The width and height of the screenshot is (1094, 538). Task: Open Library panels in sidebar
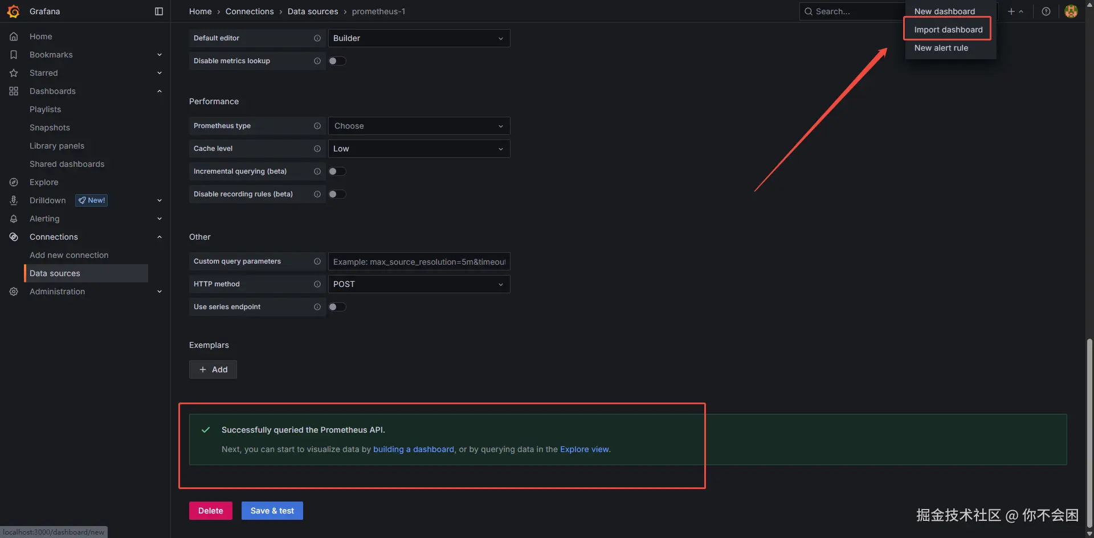57,146
